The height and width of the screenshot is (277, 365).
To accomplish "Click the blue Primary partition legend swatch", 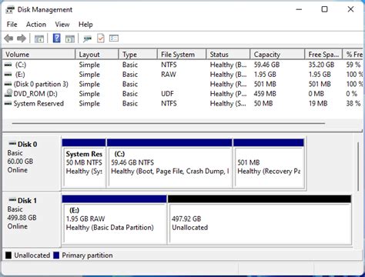I will click(x=56, y=255).
